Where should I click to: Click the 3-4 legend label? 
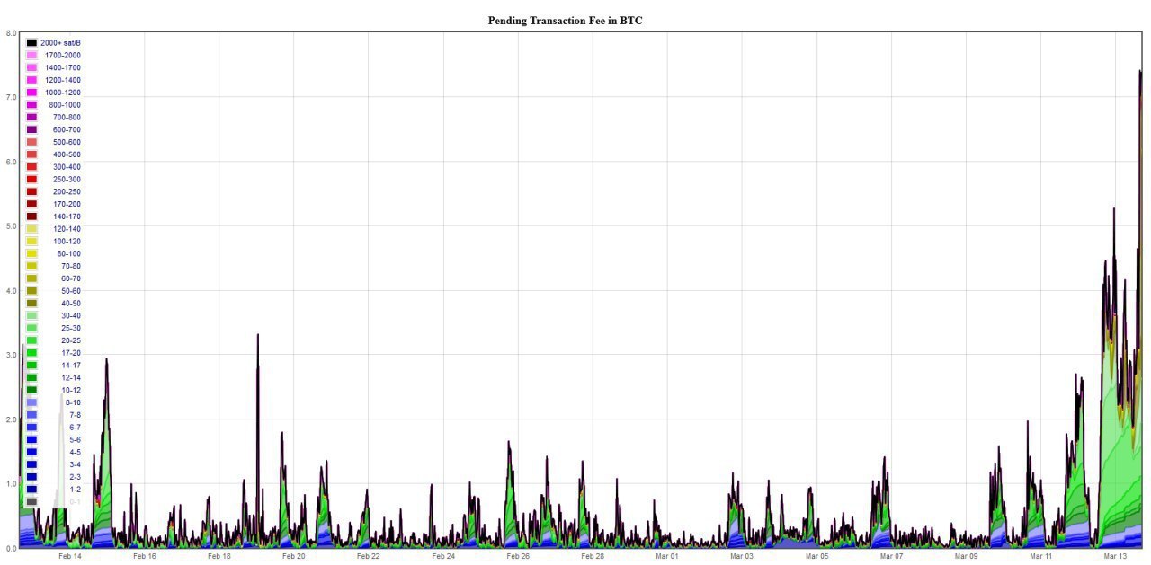coord(75,464)
